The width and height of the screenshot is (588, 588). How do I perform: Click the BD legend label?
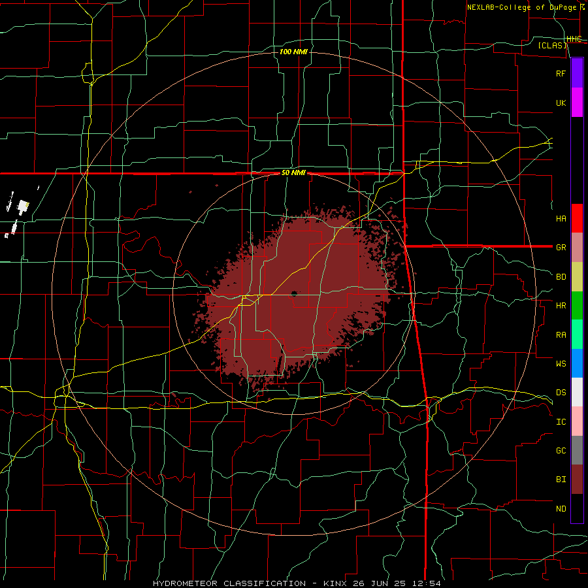click(x=561, y=277)
